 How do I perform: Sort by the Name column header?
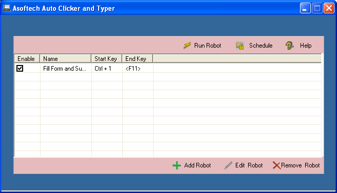[x=66, y=58]
